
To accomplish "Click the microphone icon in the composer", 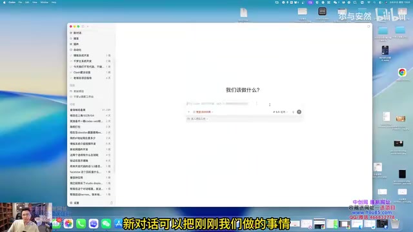I will pos(293,112).
